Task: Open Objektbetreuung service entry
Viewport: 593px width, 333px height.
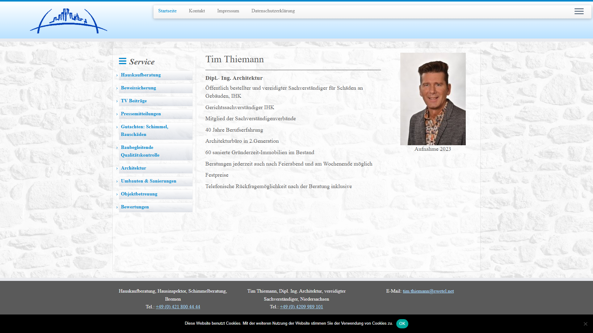Action: [x=156, y=194]
